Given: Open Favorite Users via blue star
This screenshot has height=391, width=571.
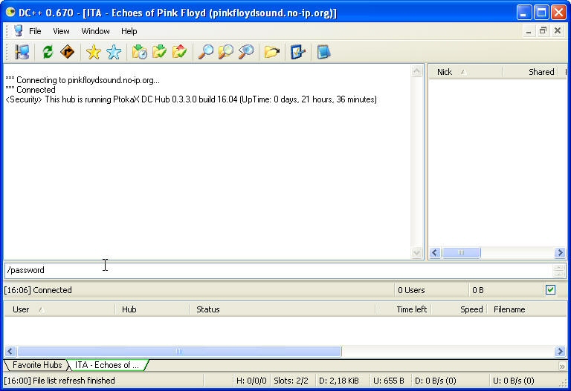Looking at the screenshot, I should click(x=114, y=52).
